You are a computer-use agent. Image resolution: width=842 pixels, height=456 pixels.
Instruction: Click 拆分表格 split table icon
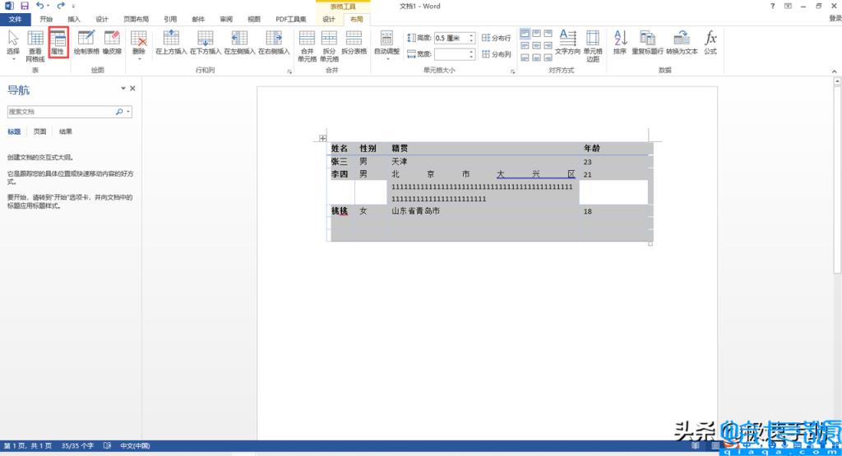point(354,41)
